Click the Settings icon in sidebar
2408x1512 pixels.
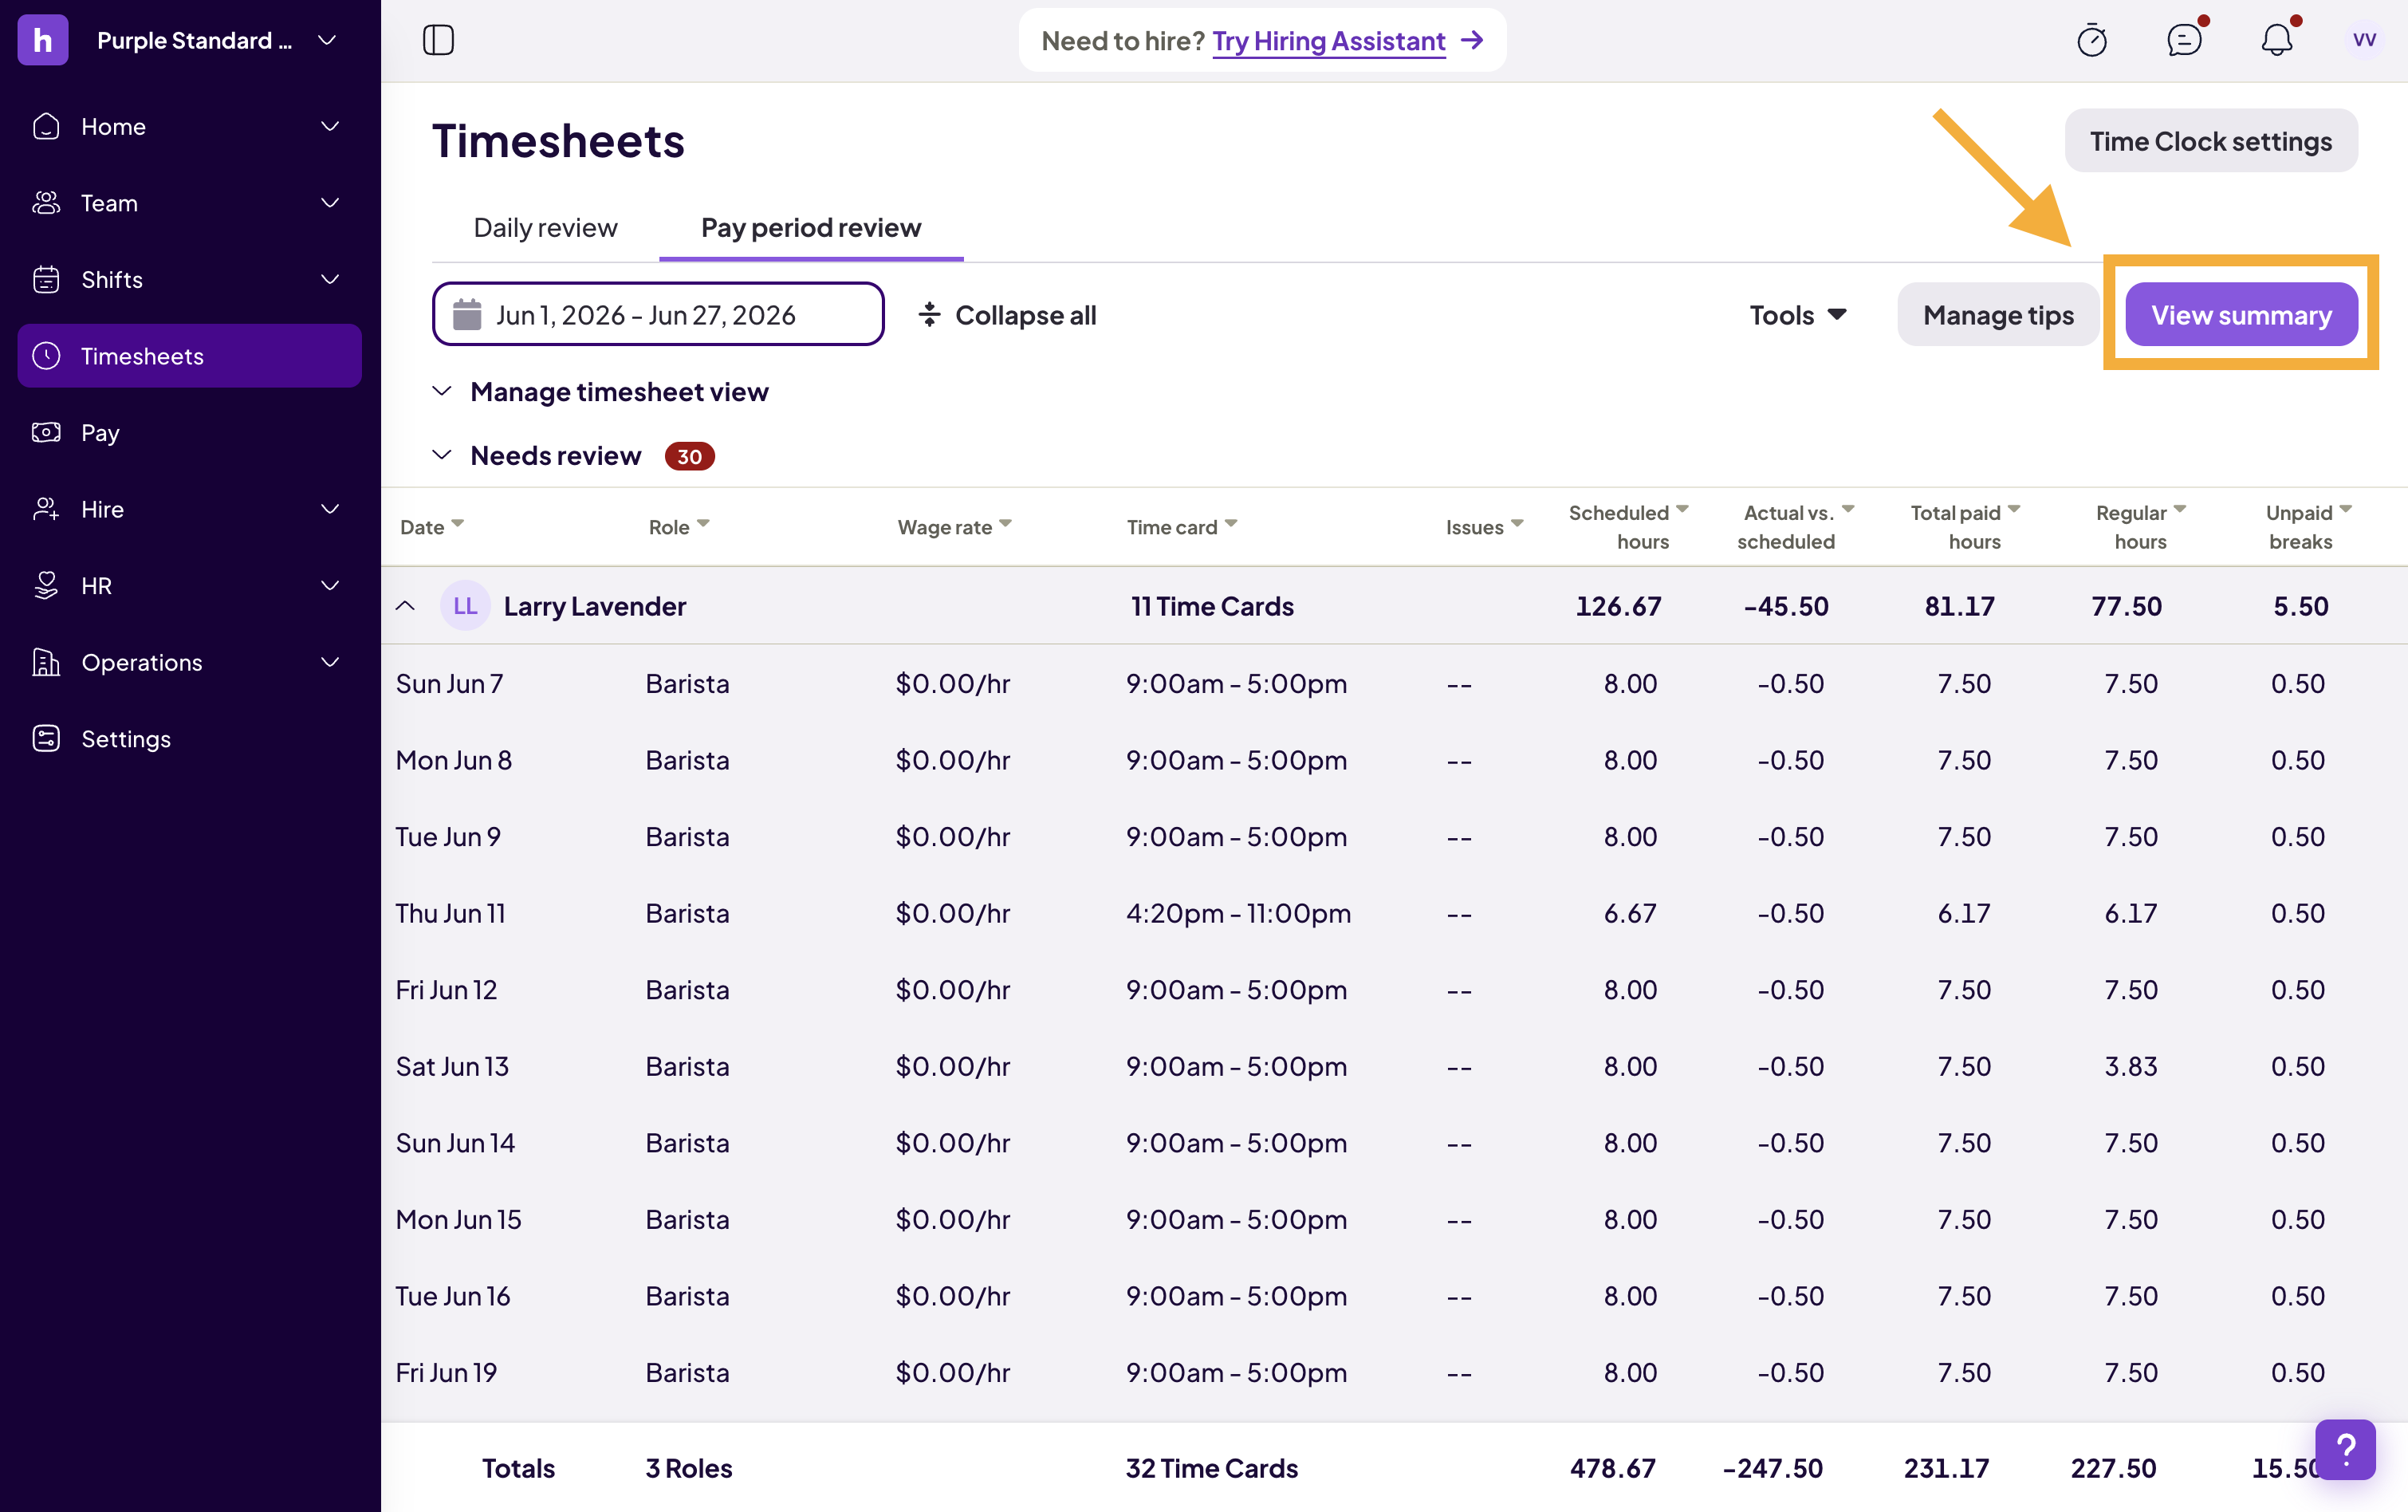(46, 739)
